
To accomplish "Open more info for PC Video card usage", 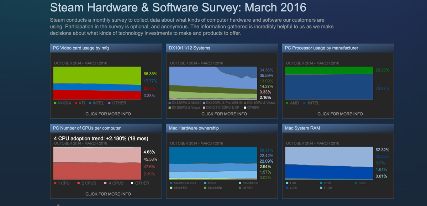I will 108,114.
